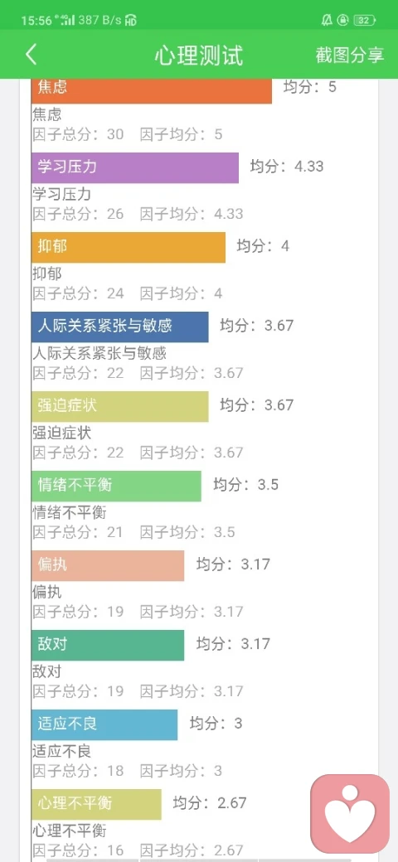This screenshot has width=398, height=862.
Task: Open the pink heart floating icon
Action: [350, 814]
